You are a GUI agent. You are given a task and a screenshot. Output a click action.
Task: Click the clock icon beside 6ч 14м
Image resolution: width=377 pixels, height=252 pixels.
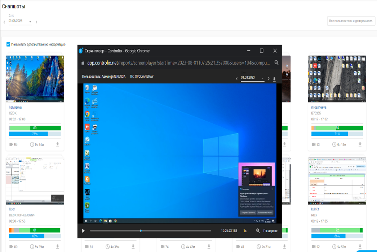pyautogui.click(x=334, y=144)
